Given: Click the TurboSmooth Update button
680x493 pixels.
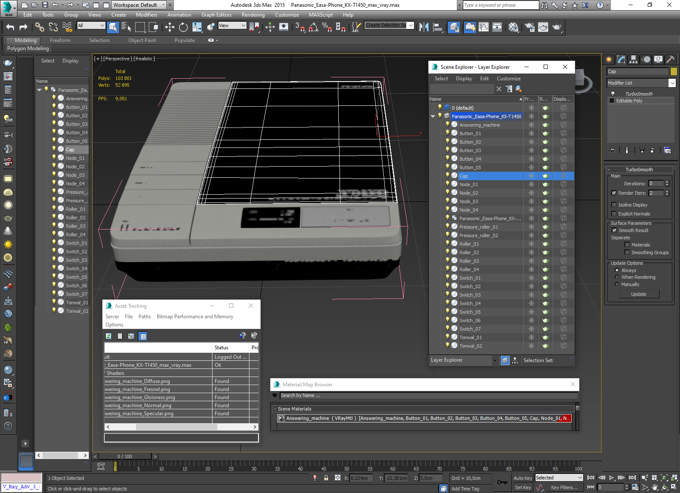Looking at the screenshot, I should point(639,294).
